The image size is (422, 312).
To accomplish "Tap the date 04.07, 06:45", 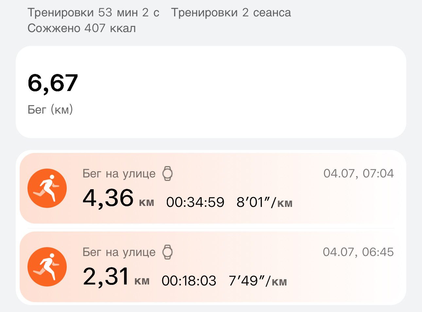I will pos(358,252).
